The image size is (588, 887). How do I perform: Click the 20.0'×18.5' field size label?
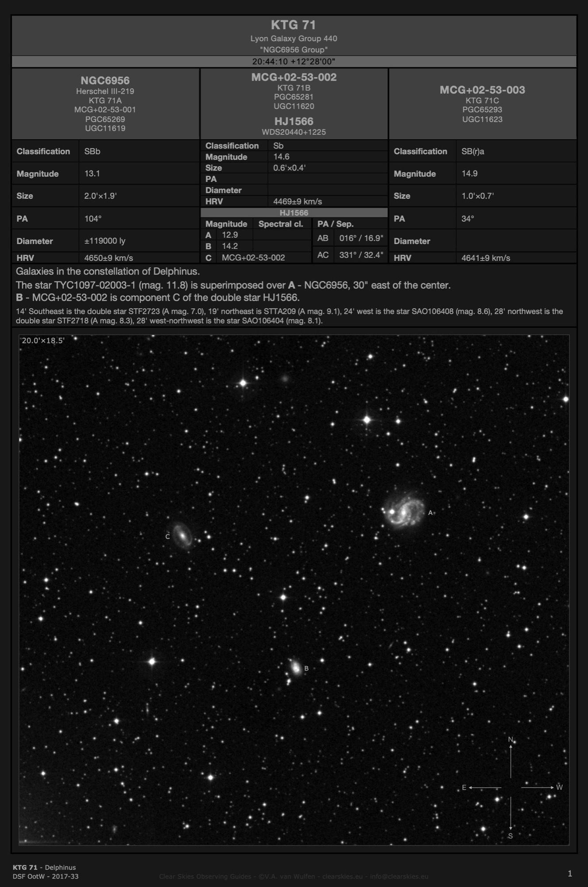pos(43,341)
